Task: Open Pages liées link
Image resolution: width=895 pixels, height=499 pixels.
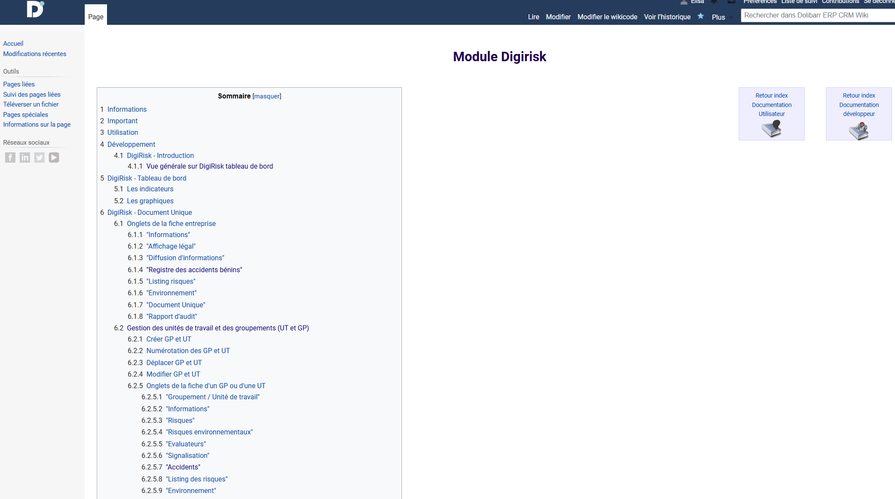Action: [19, 84]
